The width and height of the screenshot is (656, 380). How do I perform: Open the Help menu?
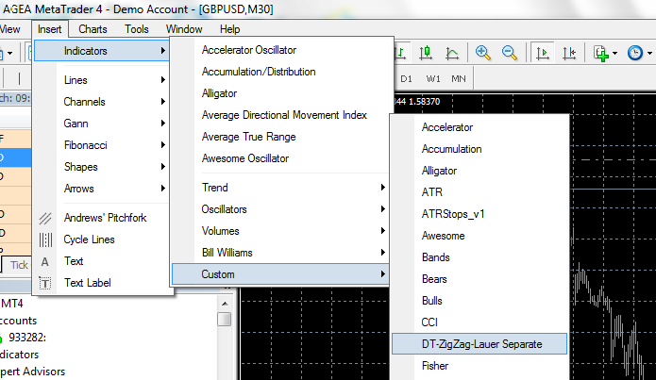[230, 29]
